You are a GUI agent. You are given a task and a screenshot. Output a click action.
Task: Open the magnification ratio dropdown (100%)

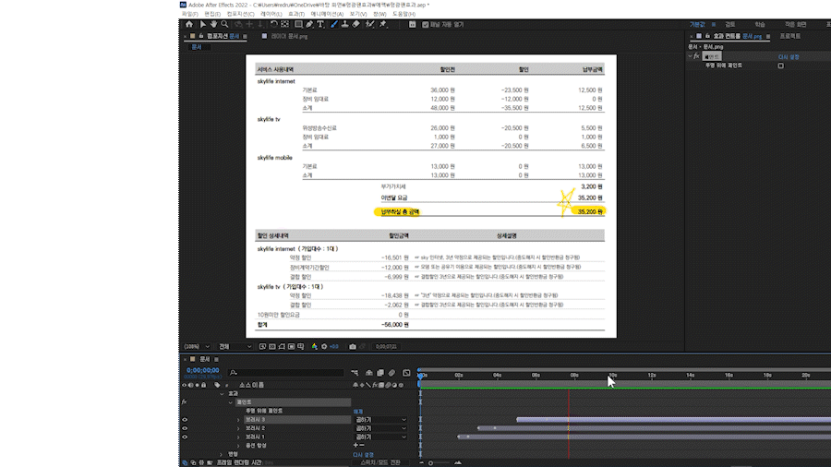coord(197,347)
